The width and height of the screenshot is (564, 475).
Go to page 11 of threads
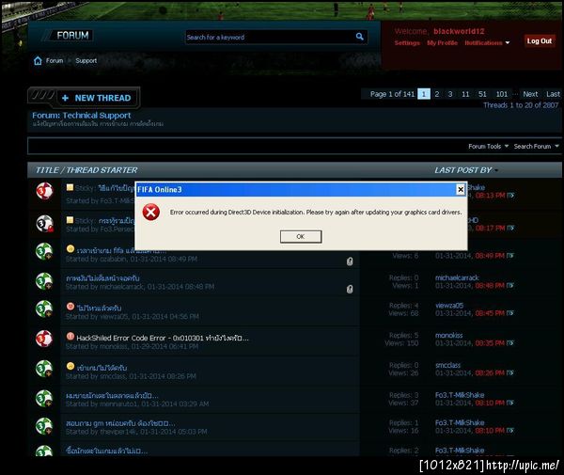[465, 94]
